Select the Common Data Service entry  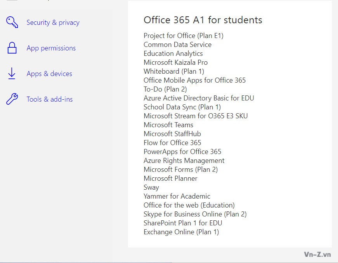[x=178, y=45]
